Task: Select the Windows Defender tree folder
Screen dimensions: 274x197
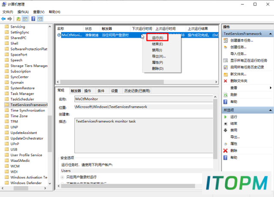Action: [26, 183]
